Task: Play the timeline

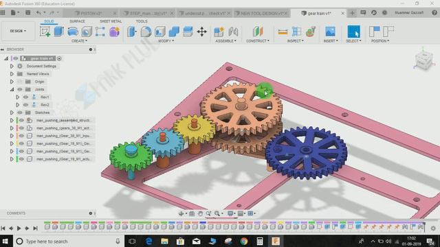Action: click(x=19, y=228)
